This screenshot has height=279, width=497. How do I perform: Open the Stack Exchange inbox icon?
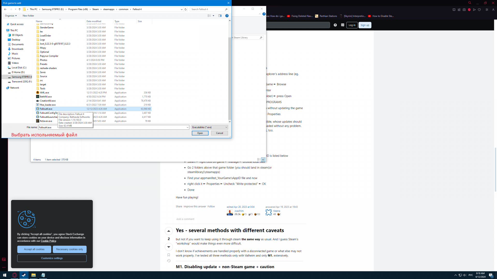[342, 25]
